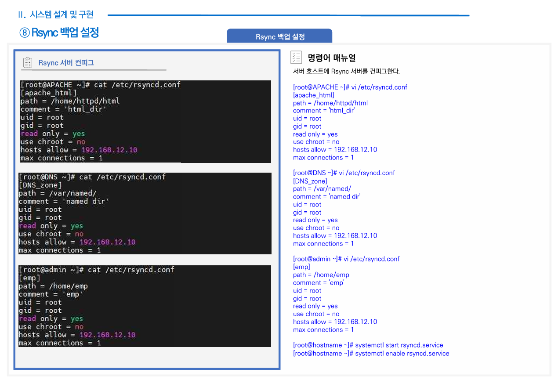The height and width of the screenshot is (387, 558).
Task: Click [DNS_zone] in the blue manual text
Action: (310, 181)
